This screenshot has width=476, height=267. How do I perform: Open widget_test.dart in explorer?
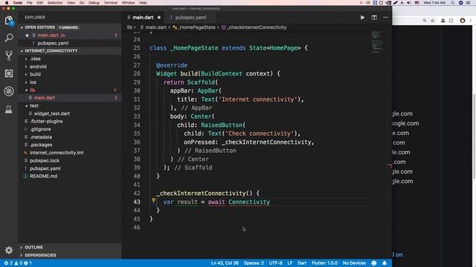[51, 113]
